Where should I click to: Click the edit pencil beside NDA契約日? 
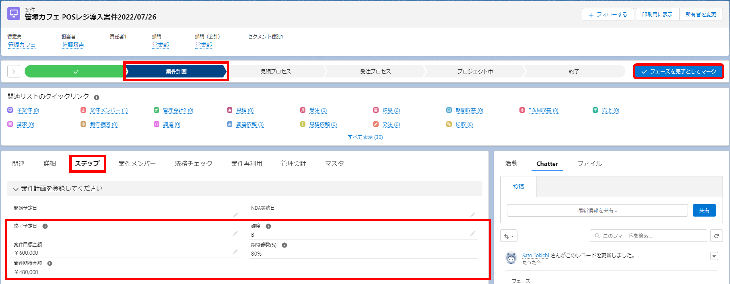[473, 215]
